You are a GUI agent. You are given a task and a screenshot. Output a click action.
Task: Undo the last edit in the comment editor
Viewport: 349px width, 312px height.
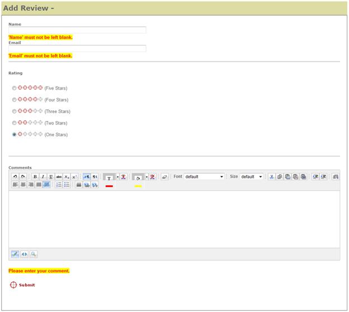coord(15,177)
